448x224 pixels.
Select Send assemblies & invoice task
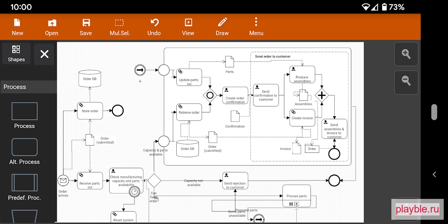click(334, 129)
